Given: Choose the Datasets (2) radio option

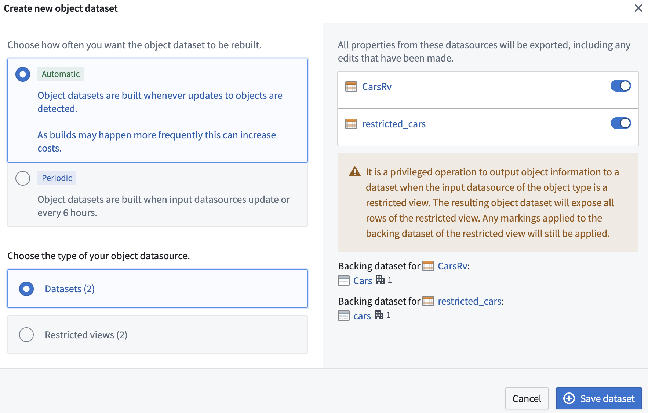Looking at the screenshot, I should [x=26, y=289].
